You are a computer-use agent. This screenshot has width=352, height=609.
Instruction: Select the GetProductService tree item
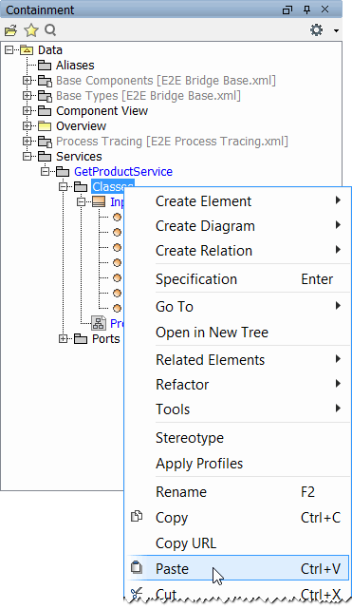(x=123, y=172)
